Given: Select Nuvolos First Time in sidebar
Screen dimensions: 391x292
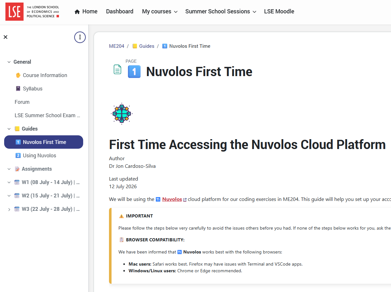Looking at the screenshot, I should click(x=44, y=142).
